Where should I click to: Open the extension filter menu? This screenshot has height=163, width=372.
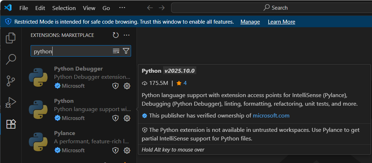coord(126,51)
